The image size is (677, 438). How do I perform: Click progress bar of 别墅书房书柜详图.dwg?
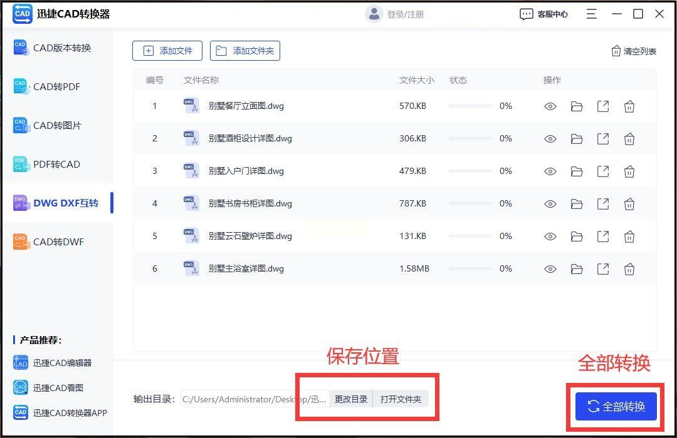(x=470, y=203)
